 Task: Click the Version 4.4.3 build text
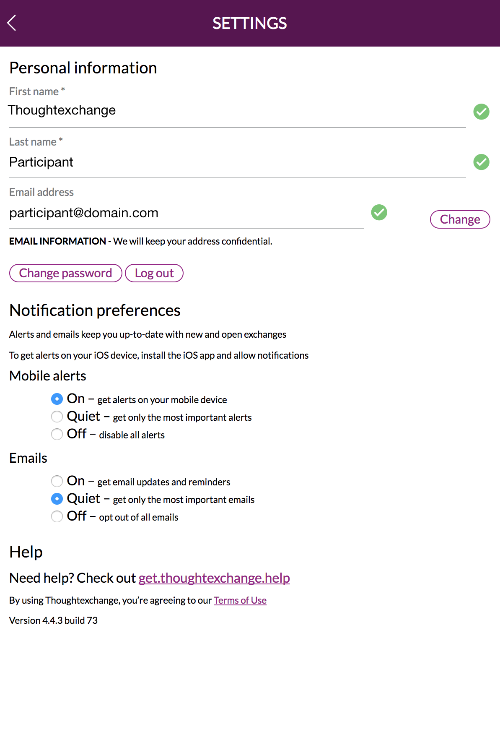tap(53, 620)
